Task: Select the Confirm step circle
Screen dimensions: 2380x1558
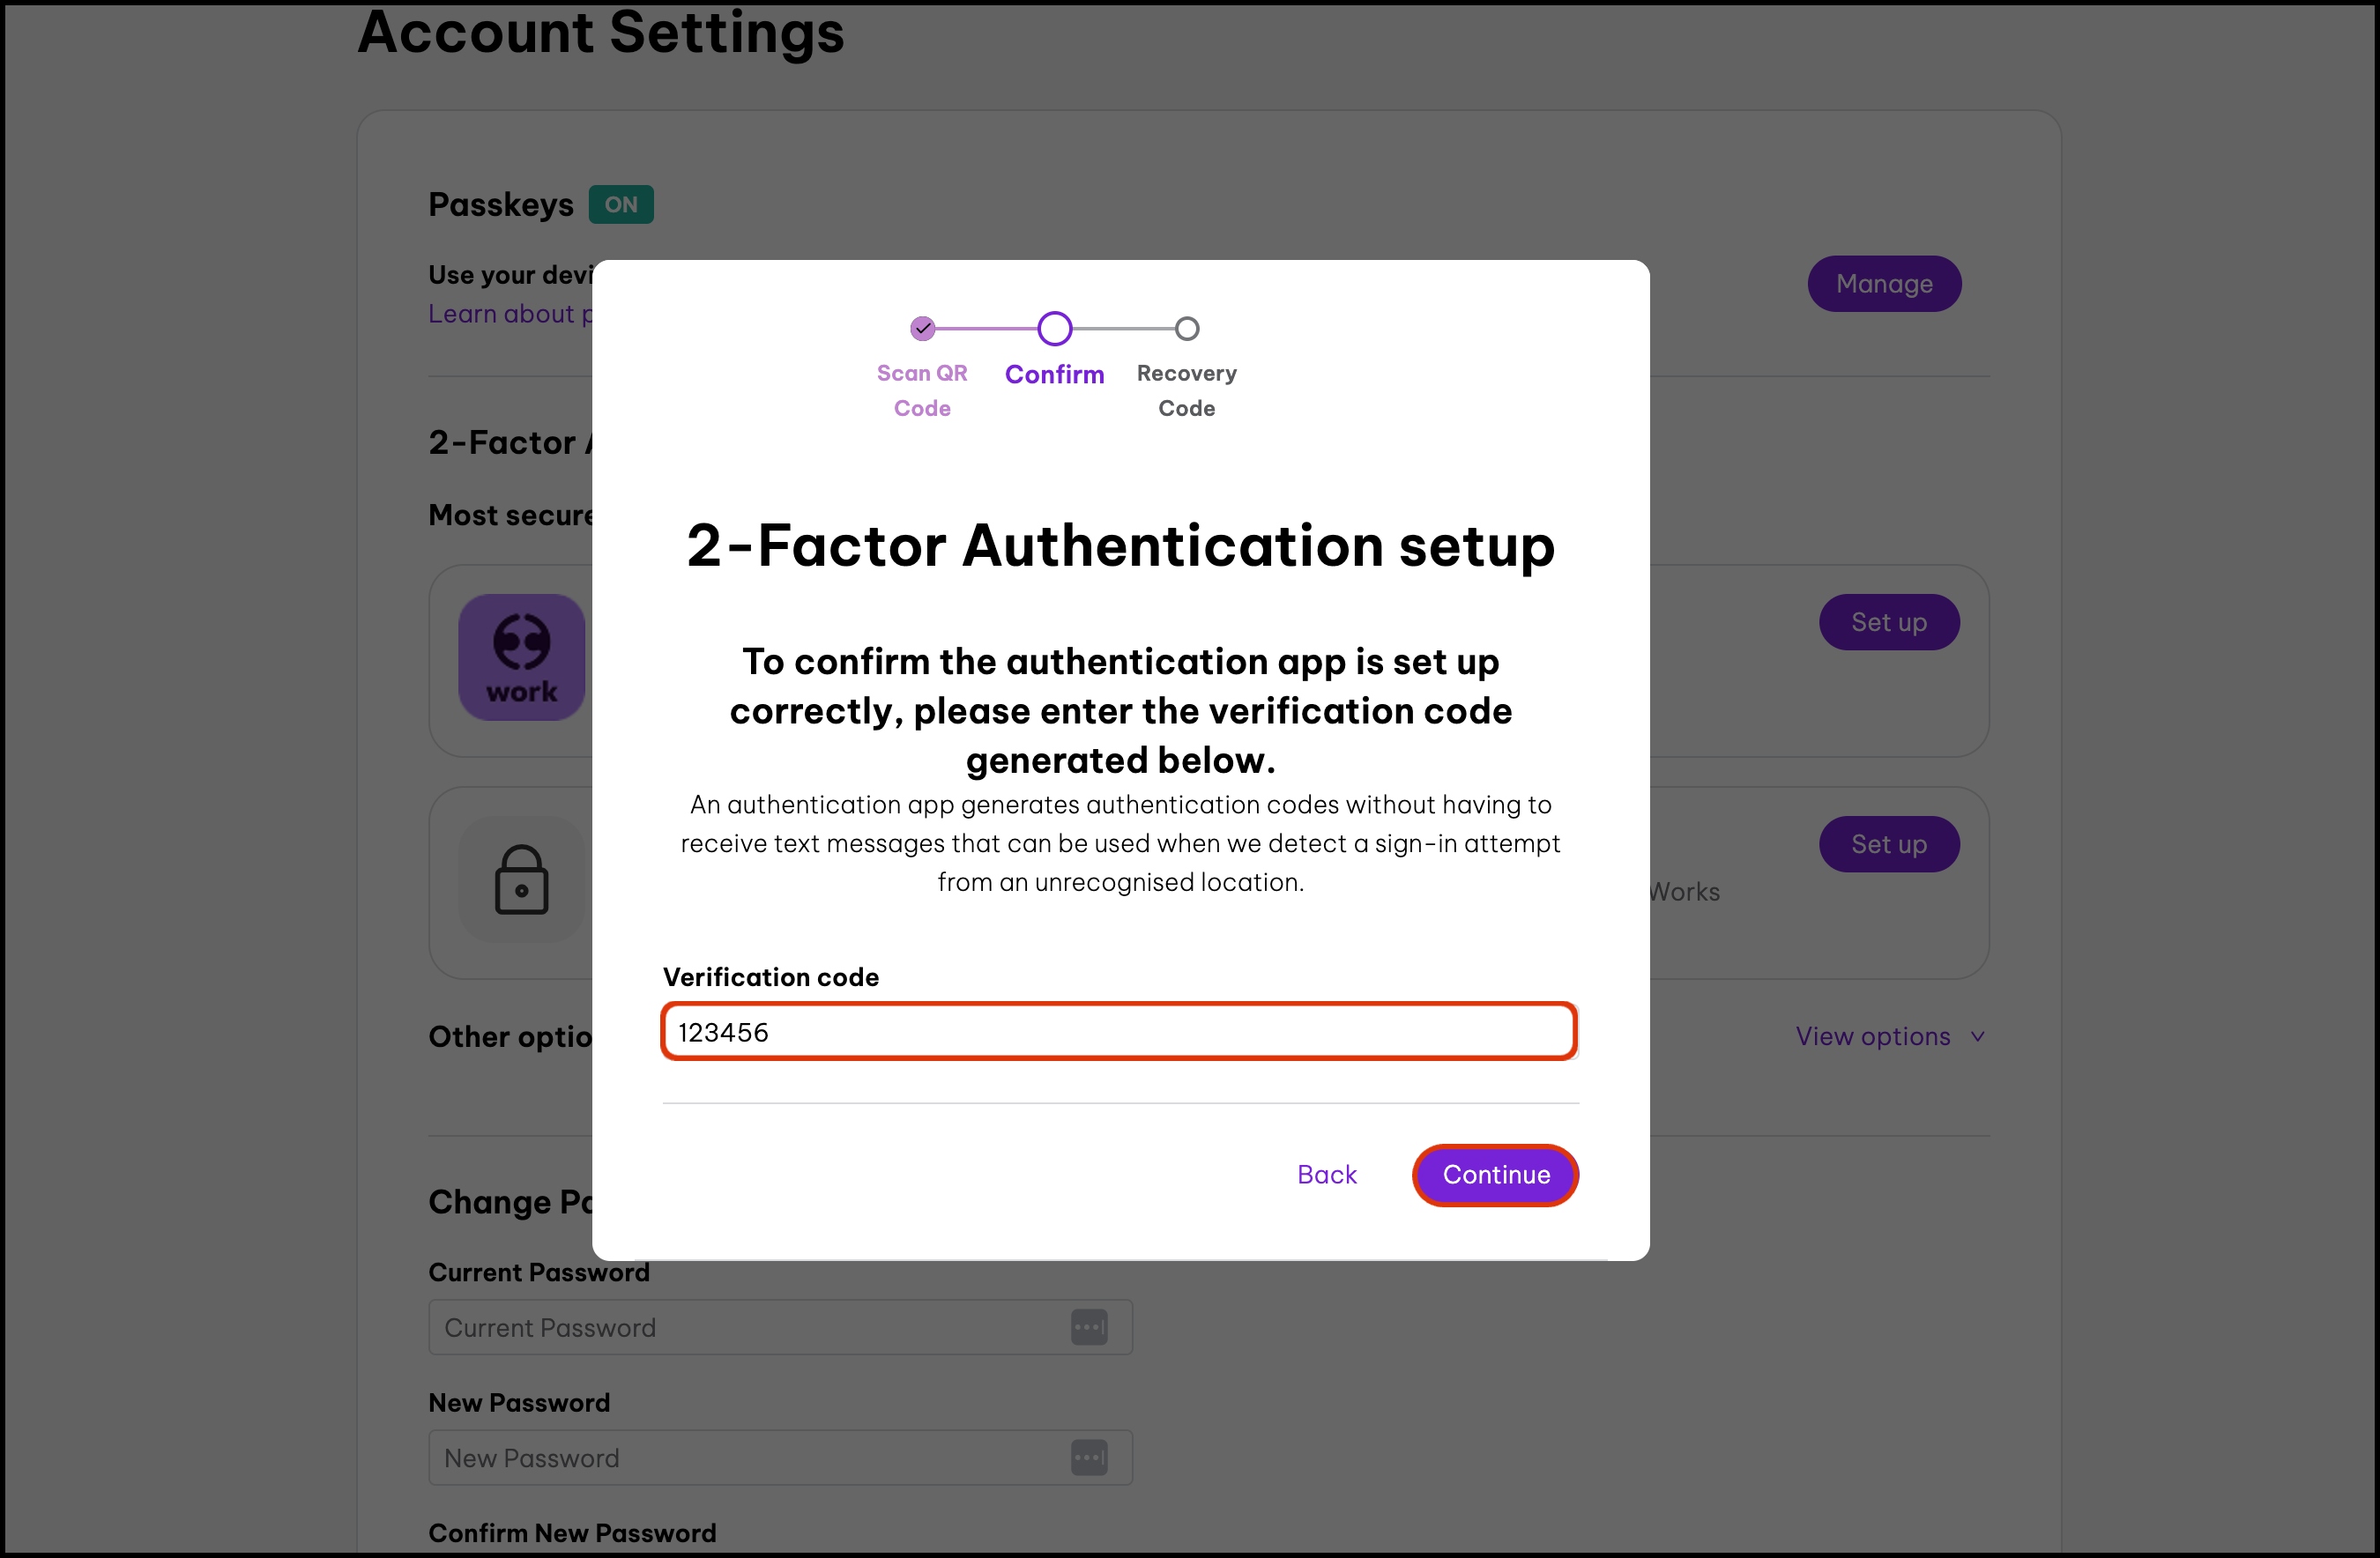Action: (1054, 328)
